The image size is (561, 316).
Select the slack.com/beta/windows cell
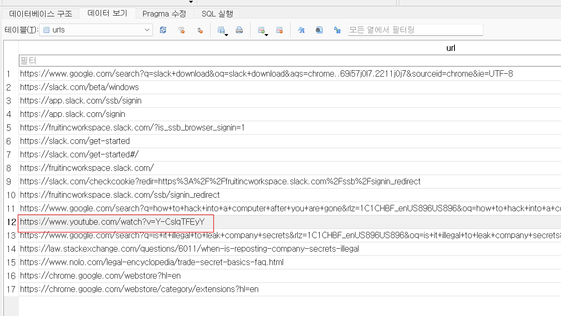pyautogui.click(x=290, y=87)
